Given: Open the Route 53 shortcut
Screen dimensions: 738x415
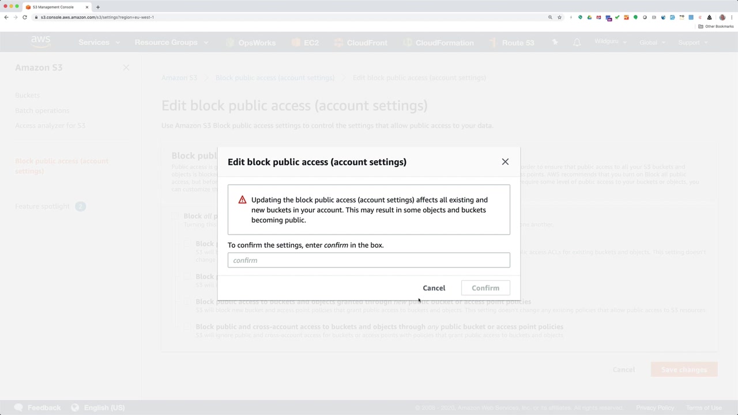Looking at the screenshot, I should (x=512, y=43).
